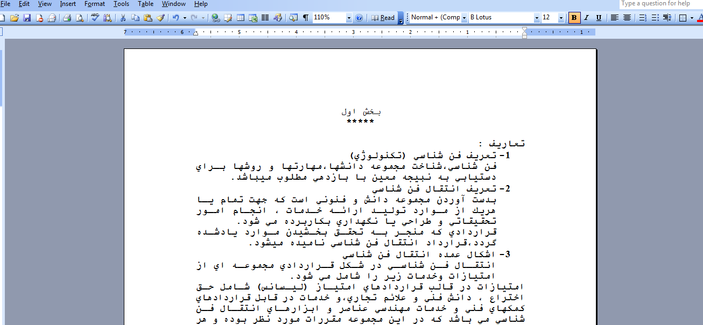Toggle Show/Hide paragraph marks
Image resolution: width=703 pixels, height=325 pixels.
tap(306, 18)
